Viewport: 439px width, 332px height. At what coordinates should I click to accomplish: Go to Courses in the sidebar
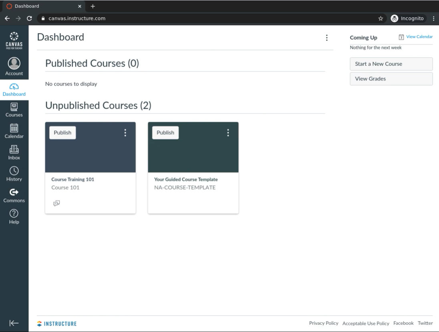coord(14,107)
